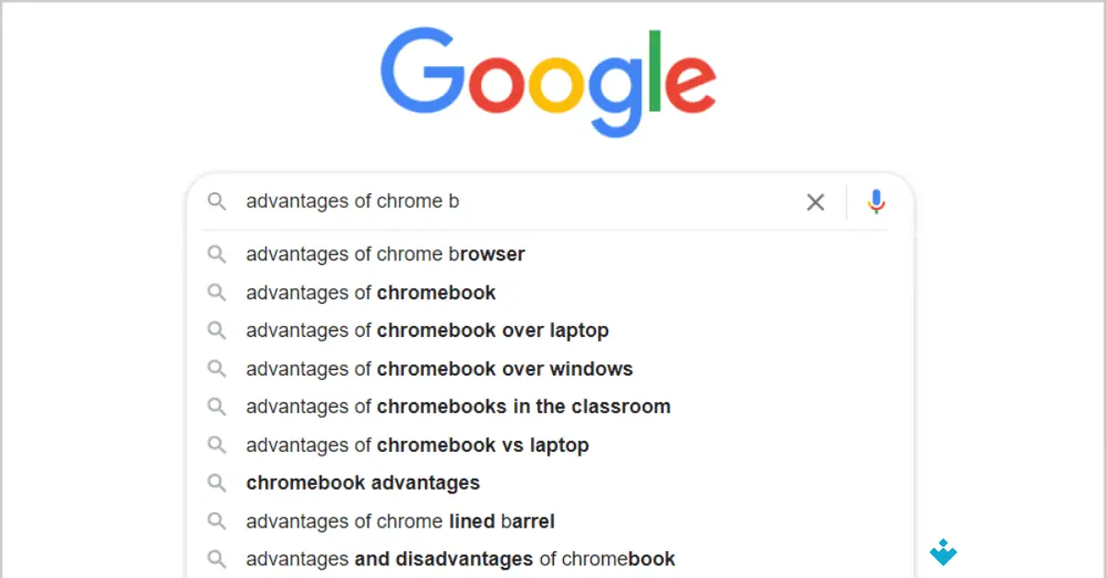Click the search icon beside 'advantages of chromebook vs laptop'
This screenshot has height=578, width=1106.
point(218,445)
